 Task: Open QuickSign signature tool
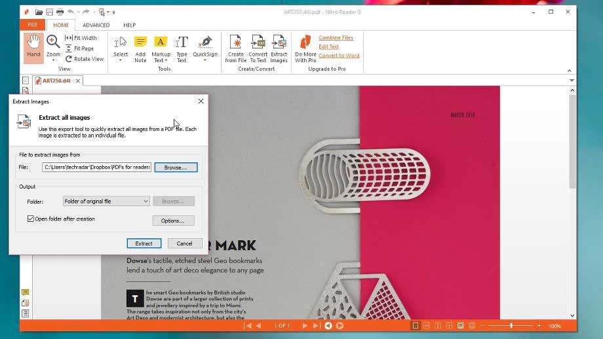(x=205, y=48)
